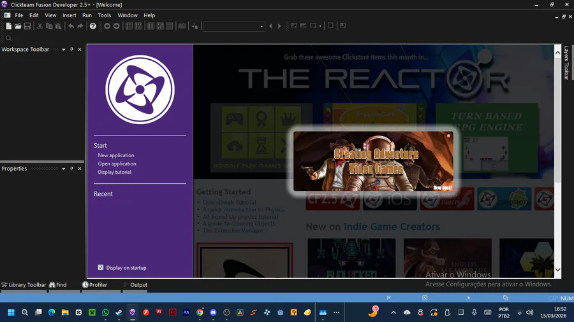
Task: Click the Welcome page scroll down arrow
Action: pos(557,270)
